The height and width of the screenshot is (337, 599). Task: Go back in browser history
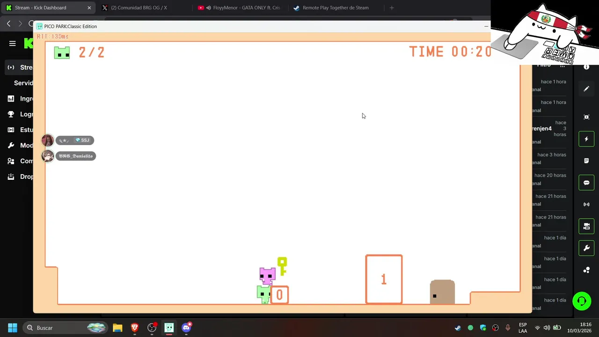tap(8, 23)
